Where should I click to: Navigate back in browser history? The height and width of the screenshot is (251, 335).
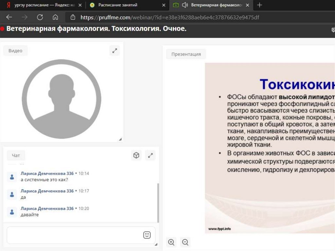(9, 17)
